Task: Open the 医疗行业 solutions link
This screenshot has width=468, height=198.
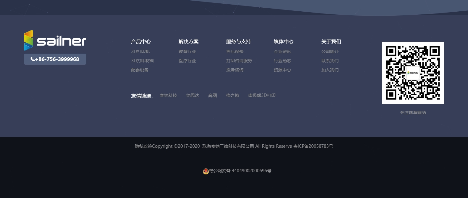Action: [187, 61]
